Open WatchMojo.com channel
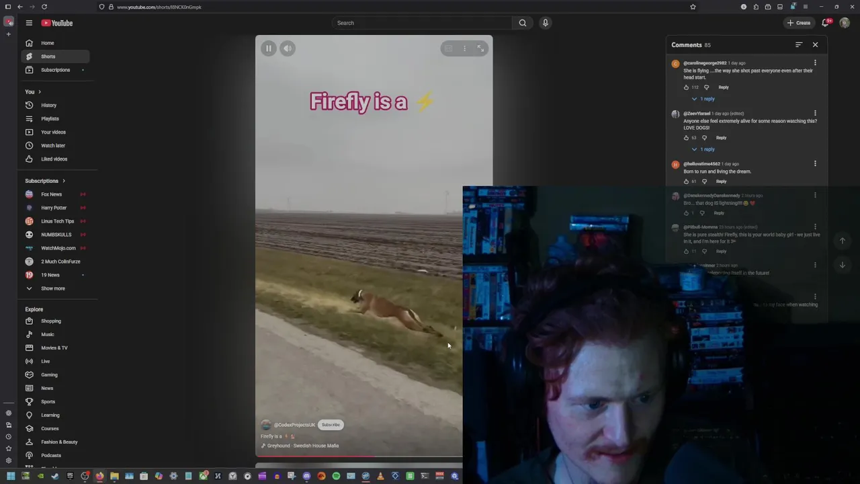 click(x=54, y=248)
